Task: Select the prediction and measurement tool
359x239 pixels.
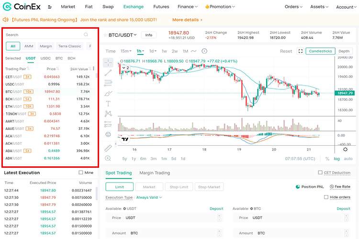Action: point(108,124)
